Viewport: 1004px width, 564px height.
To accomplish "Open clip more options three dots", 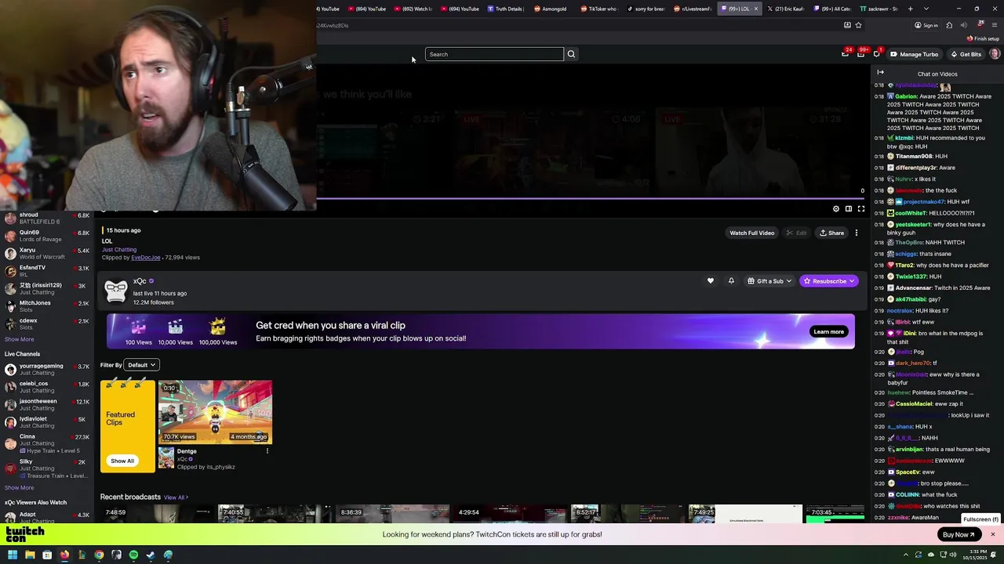I will 857,233.
